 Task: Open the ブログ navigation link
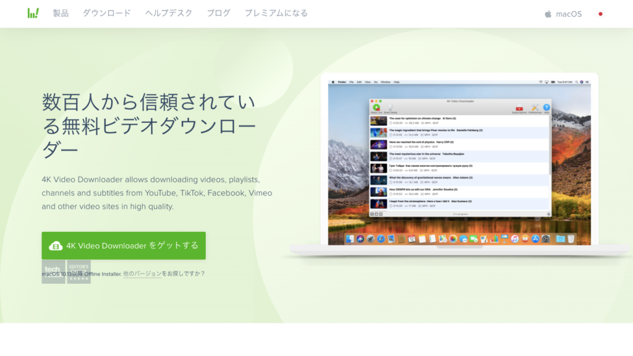tap(219, 14)
